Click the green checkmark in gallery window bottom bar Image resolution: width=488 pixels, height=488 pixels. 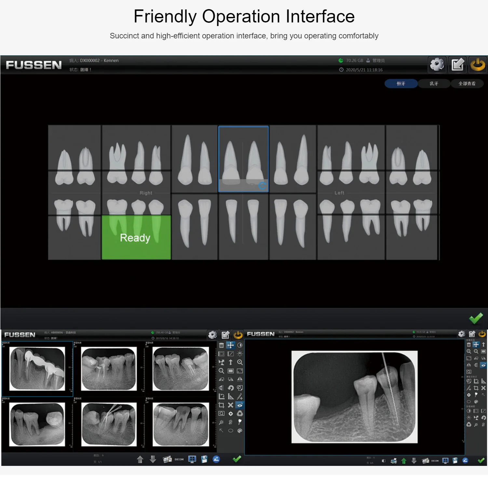point(237,459)
